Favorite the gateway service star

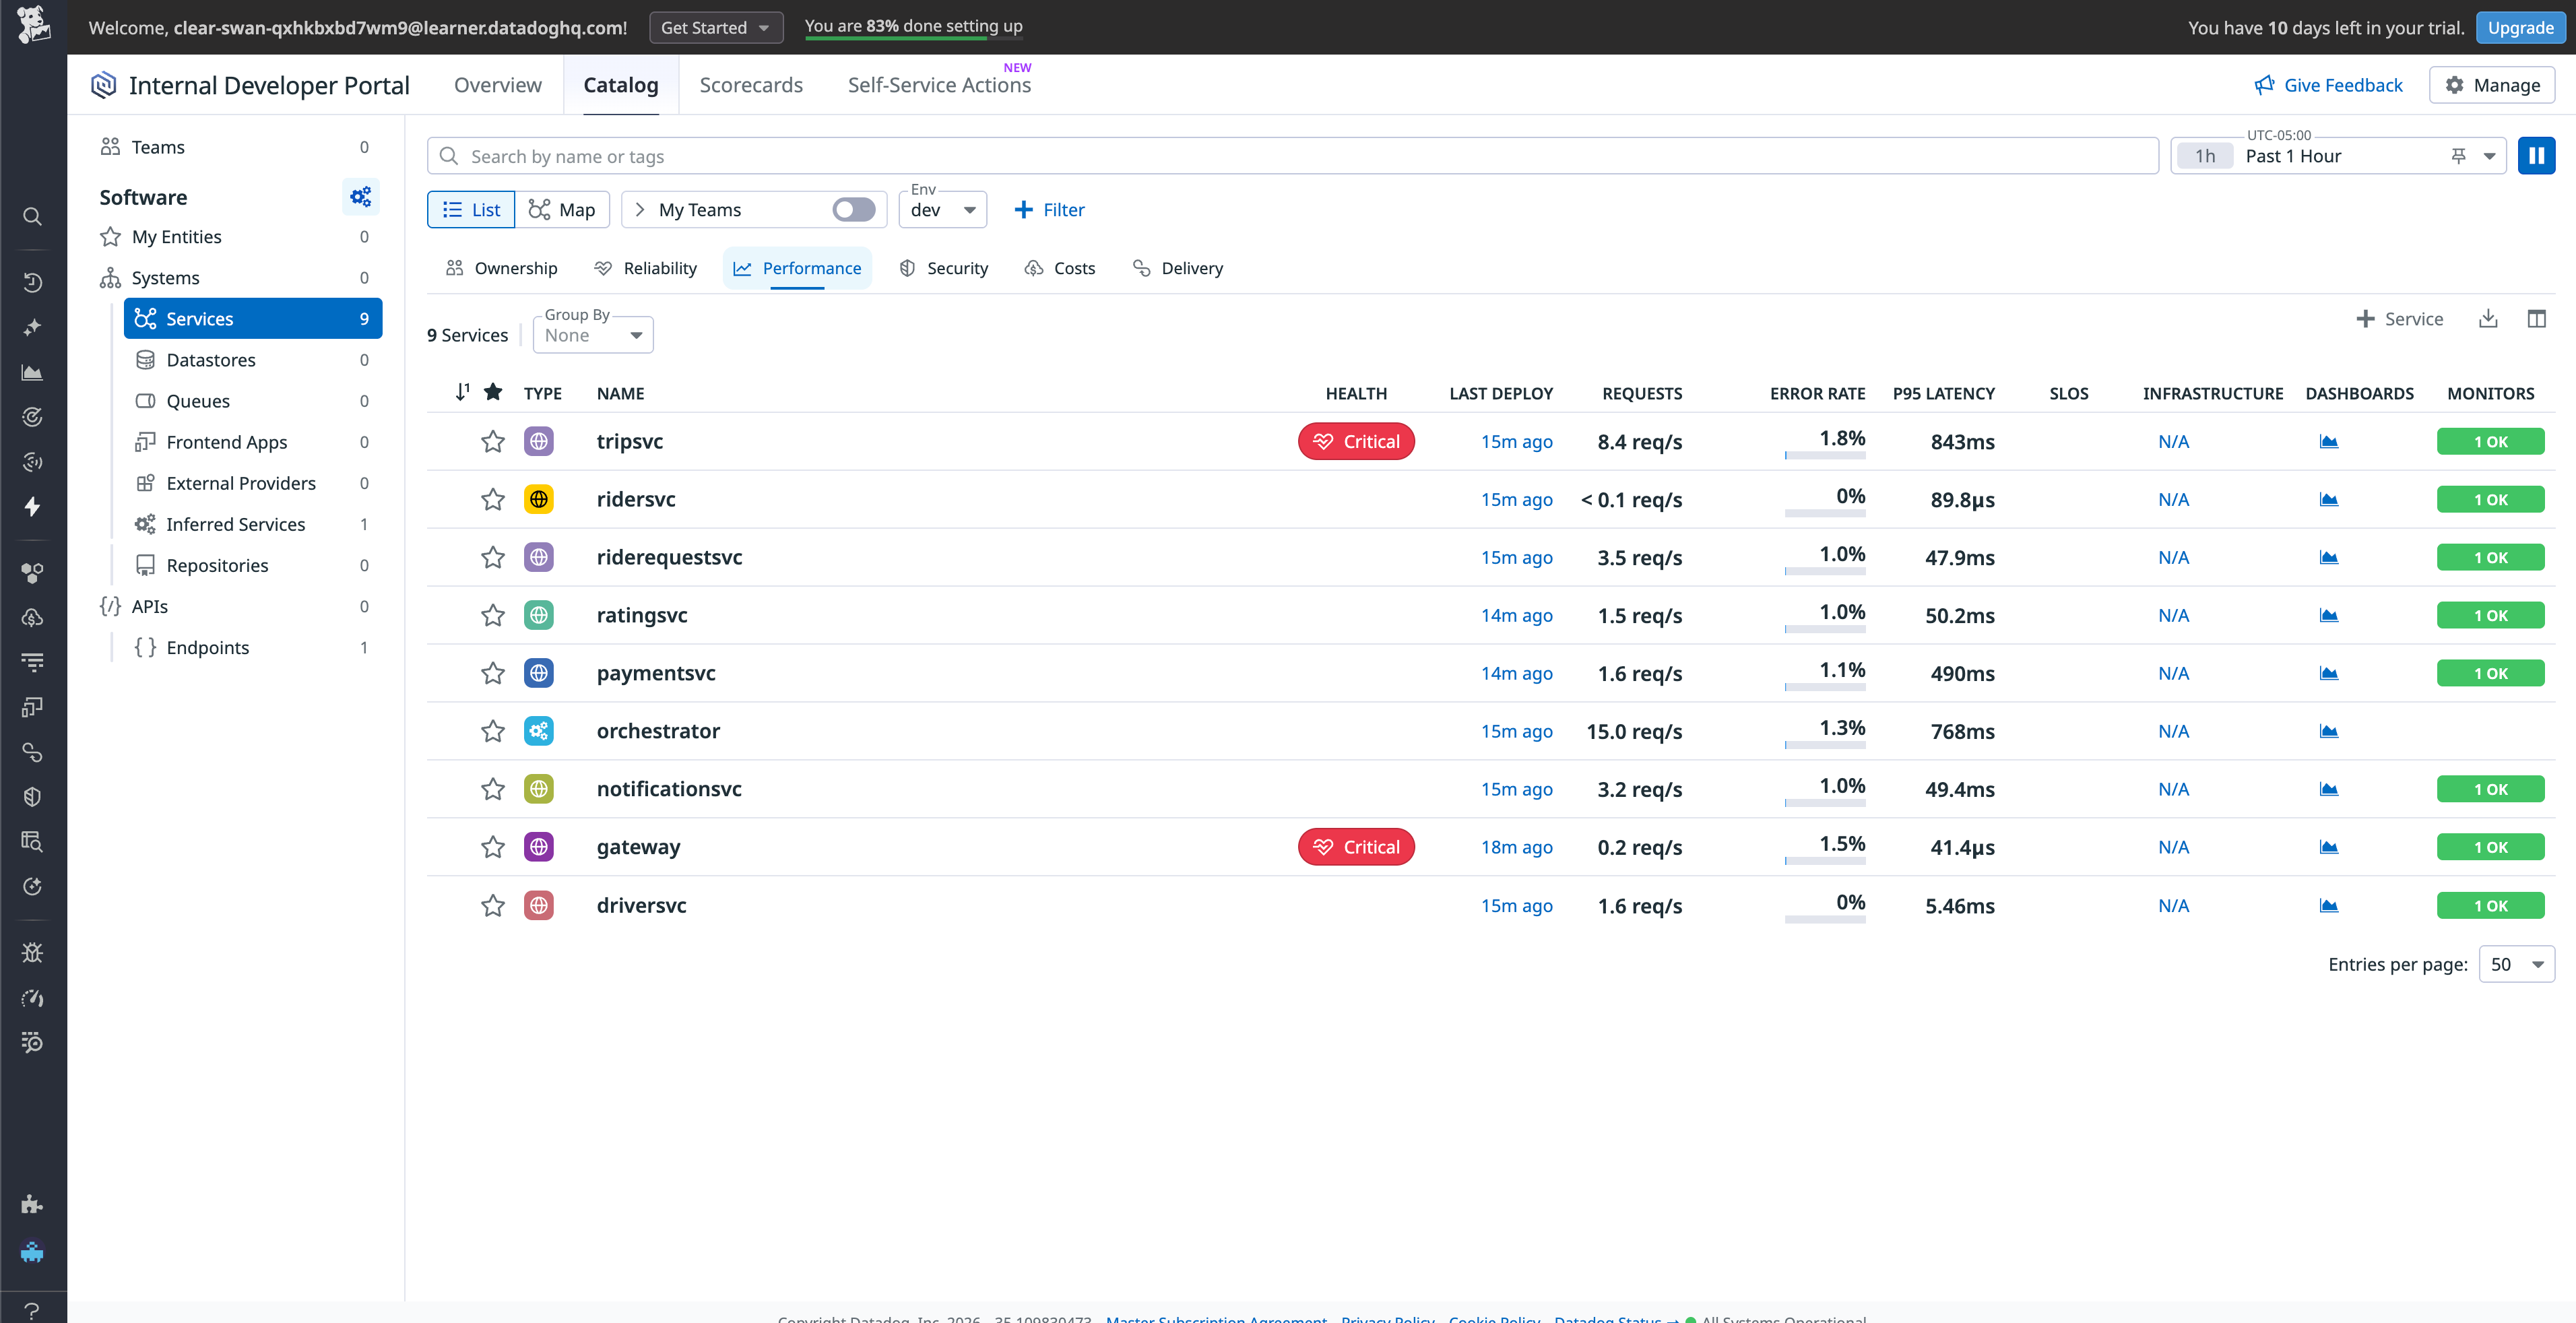click(493, 847)
